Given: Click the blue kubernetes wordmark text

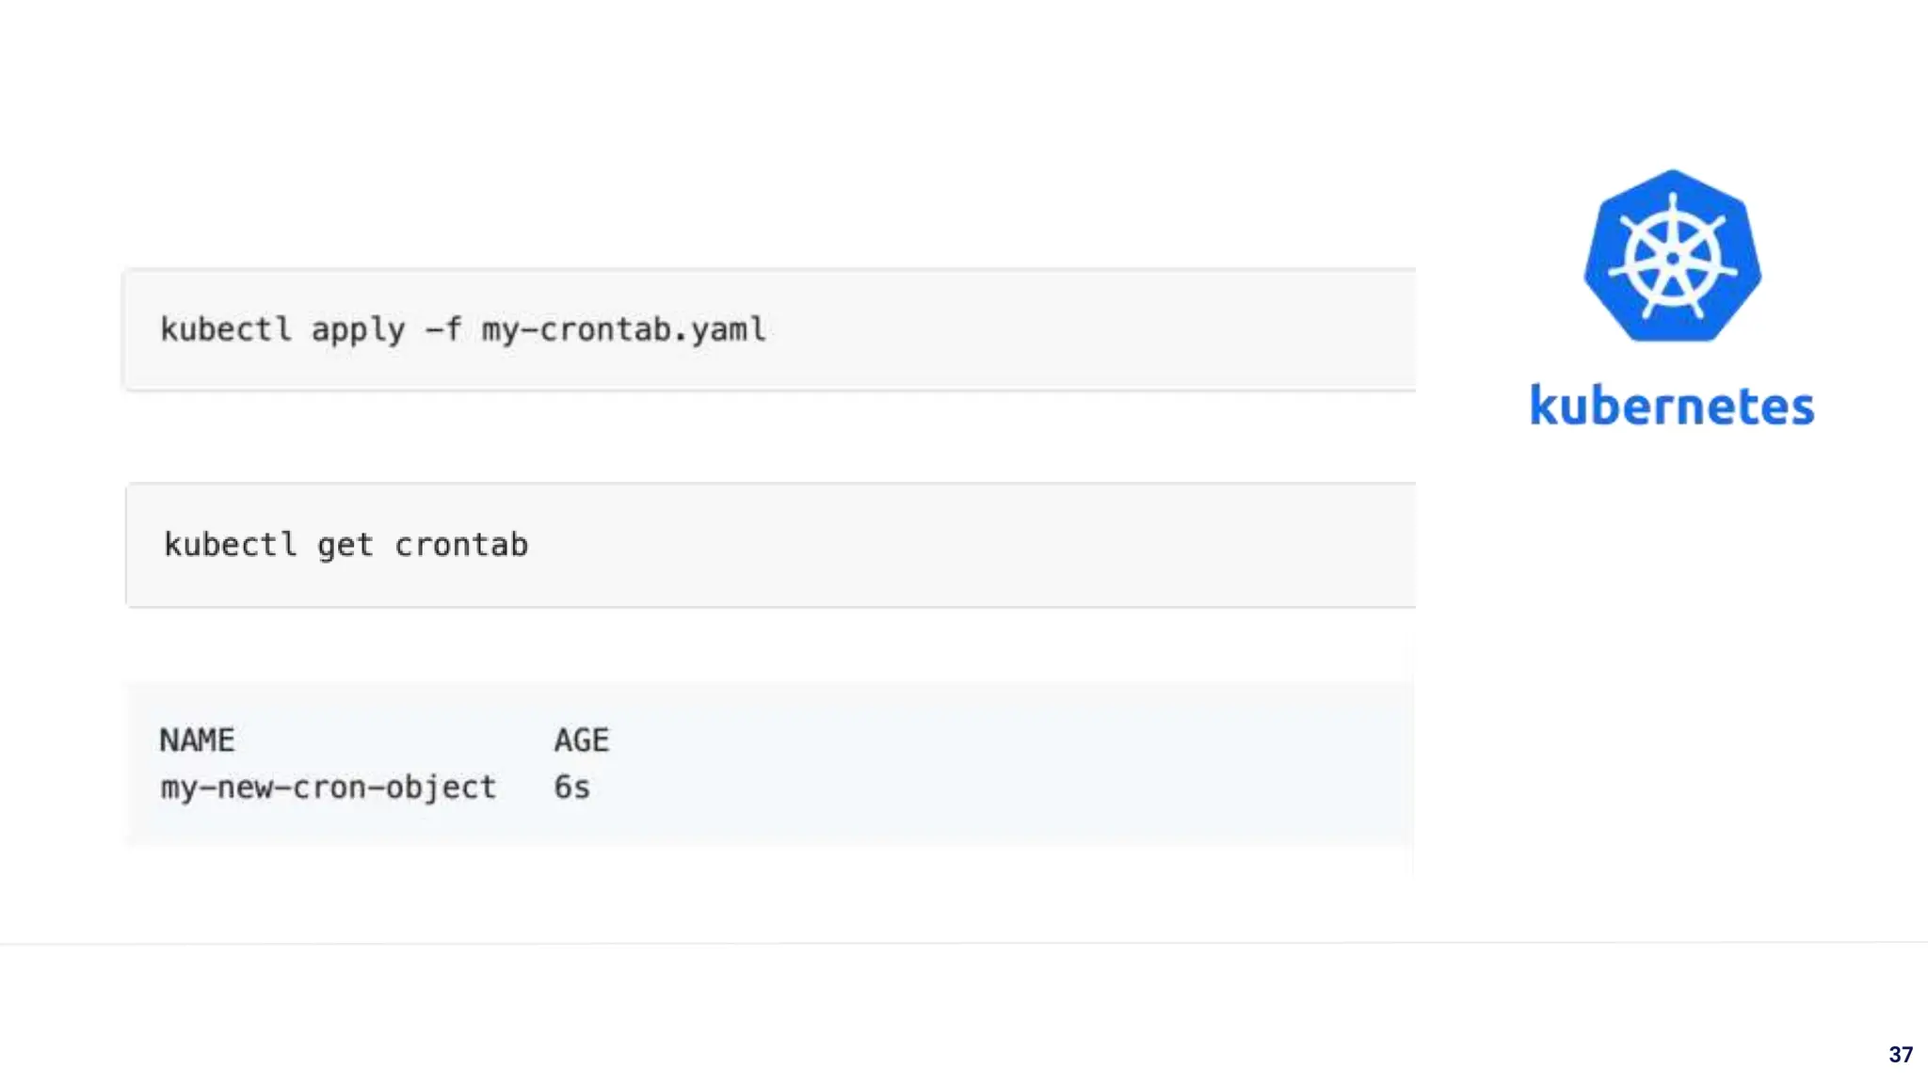Looking at the screenshot, I should pos(1672,405).
